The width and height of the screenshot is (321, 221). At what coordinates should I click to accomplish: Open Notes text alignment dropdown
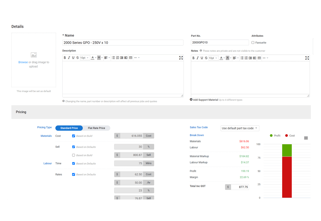click(x=235, y=58)
